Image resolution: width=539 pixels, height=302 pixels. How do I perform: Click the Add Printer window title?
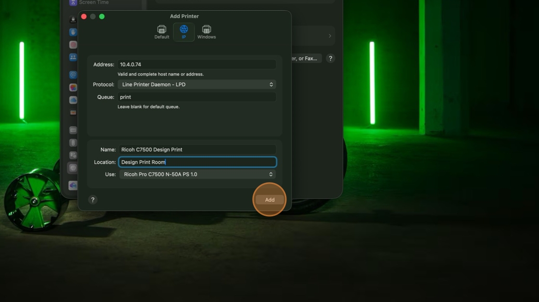184,16
